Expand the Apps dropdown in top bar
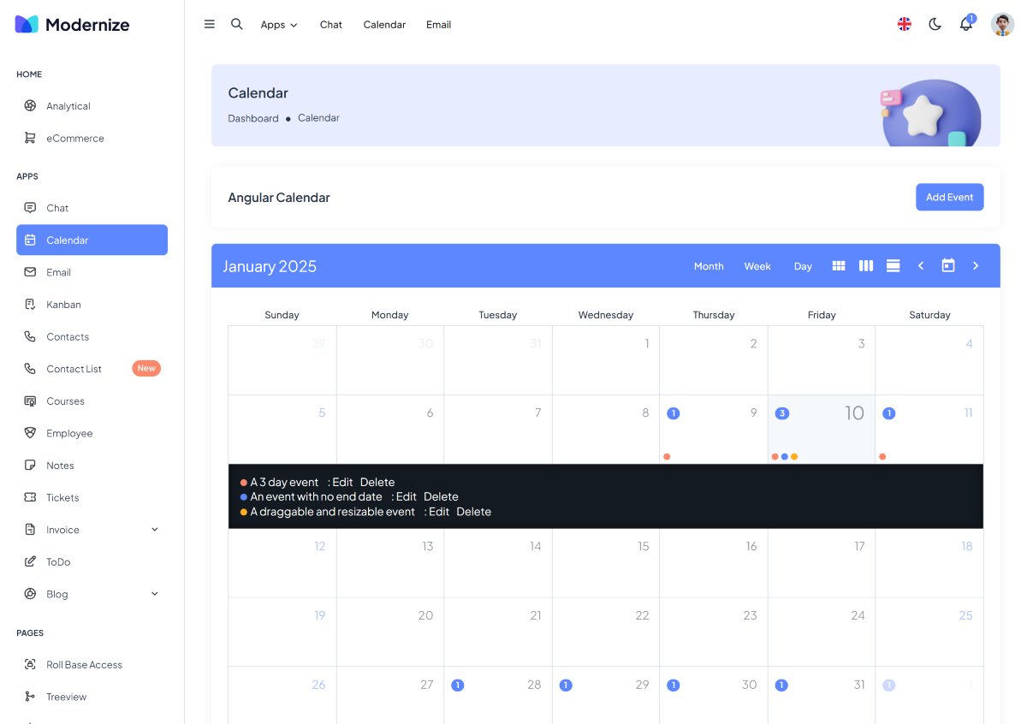The image size is (1027, 724). tap(279, 25)
